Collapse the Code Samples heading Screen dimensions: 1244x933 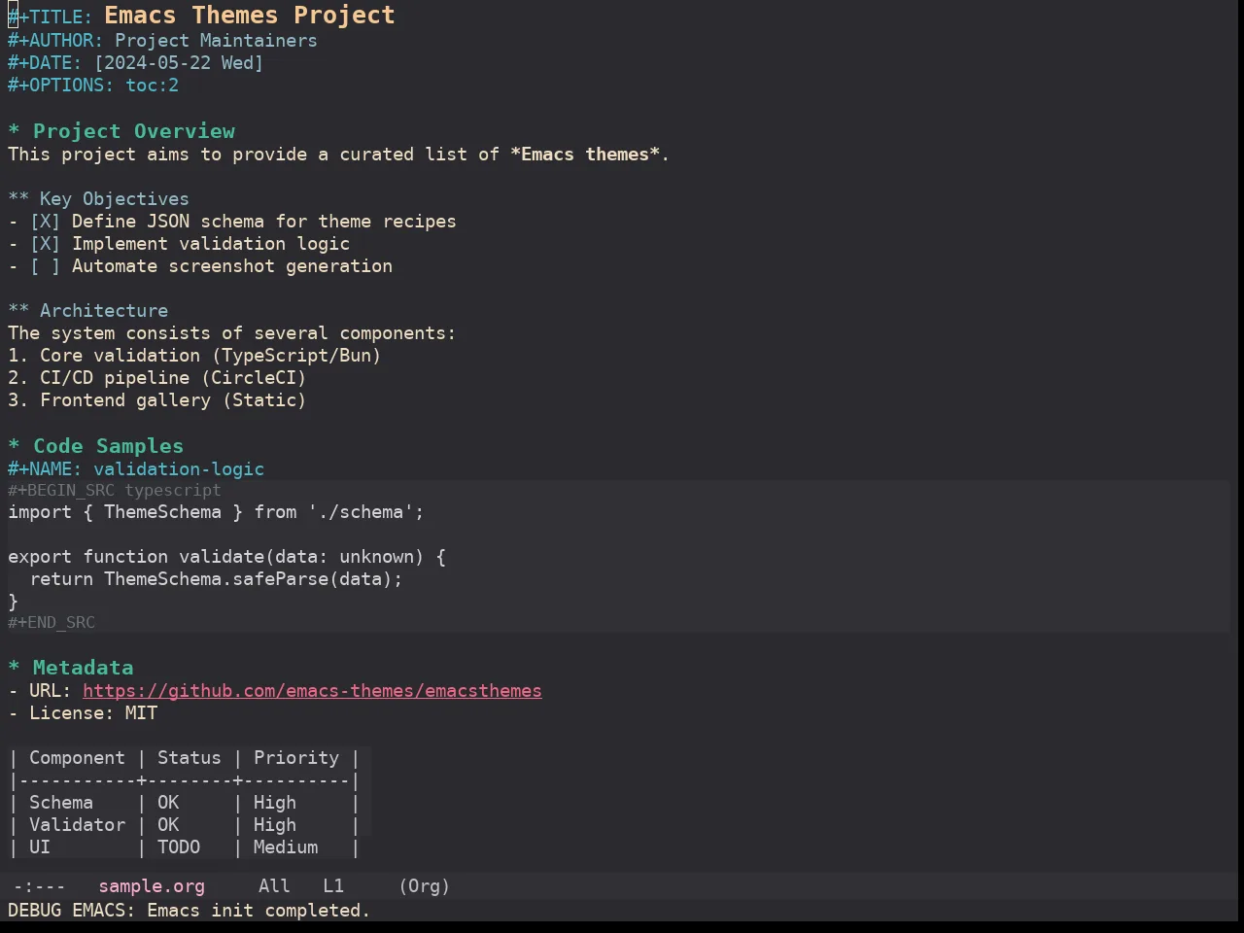95,446
